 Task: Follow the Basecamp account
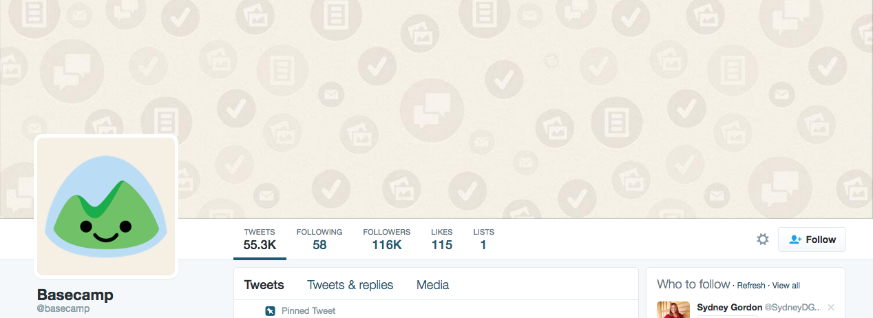(x=812, y=240)
